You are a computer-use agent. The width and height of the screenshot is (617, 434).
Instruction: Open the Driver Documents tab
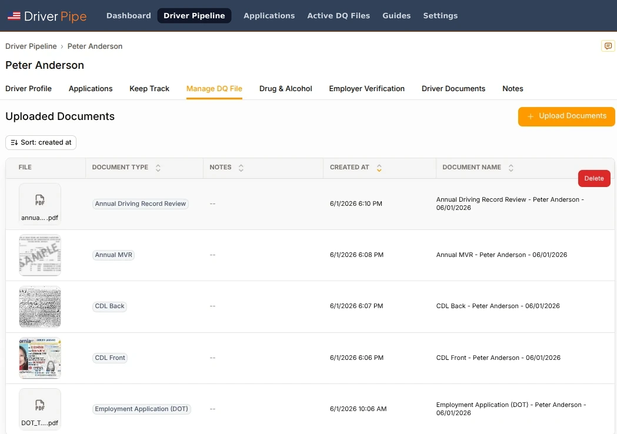point(453,89)
